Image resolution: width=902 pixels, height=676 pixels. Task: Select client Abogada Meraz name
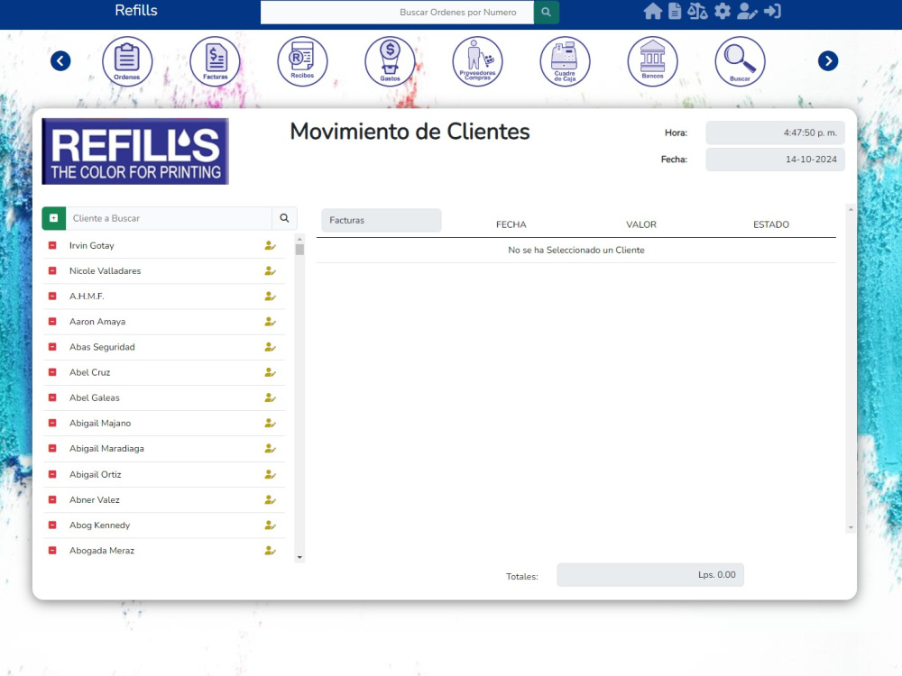[x=102, y=550]
